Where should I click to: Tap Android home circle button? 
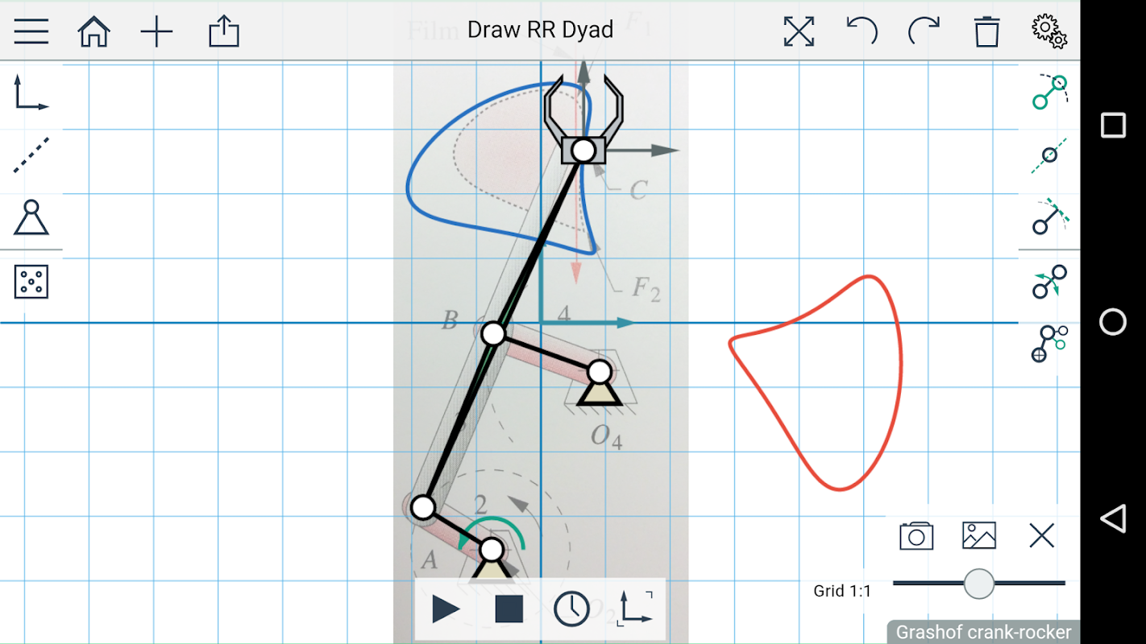[1113, 322]
